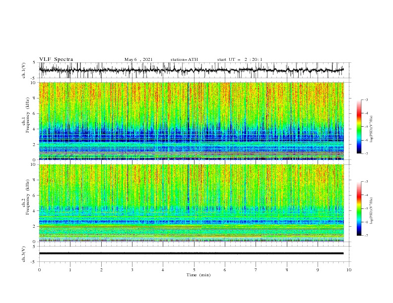Select the "May 6 , 2021" date label
393x303 pixels.
tap(138, 59)
